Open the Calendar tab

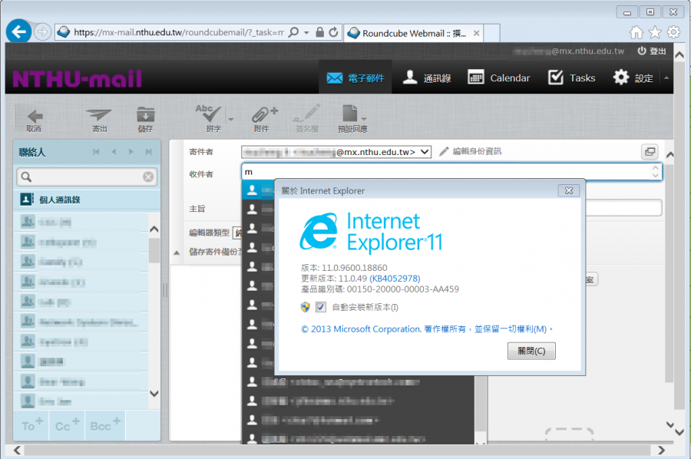(x=499, y=78)
